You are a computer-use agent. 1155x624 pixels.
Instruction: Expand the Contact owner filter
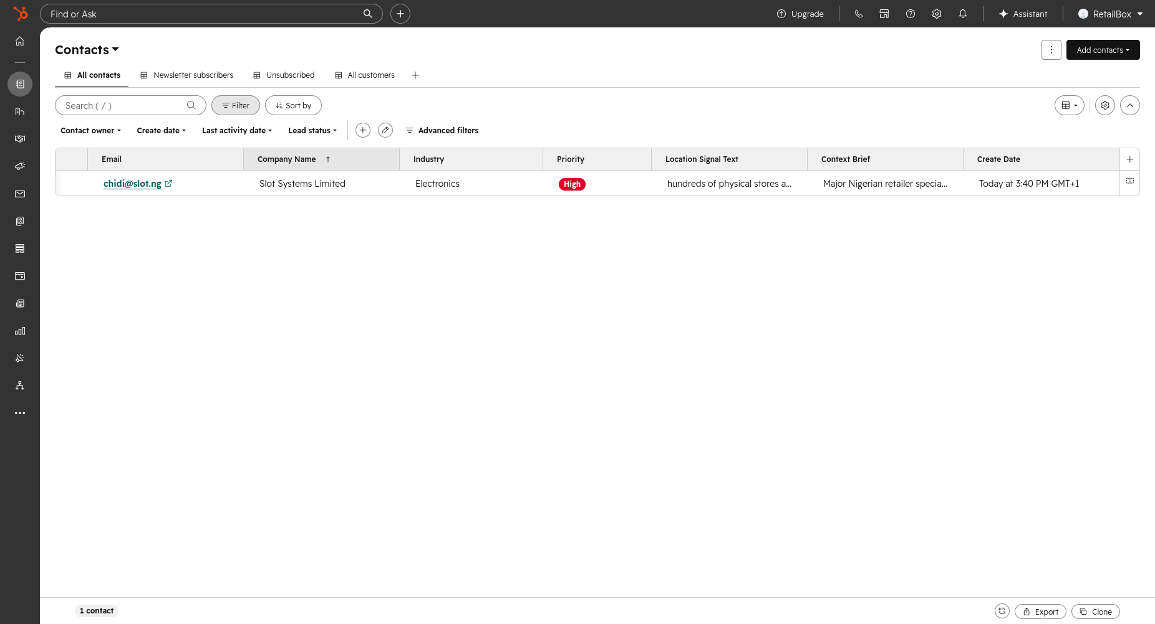click(91, 131)
